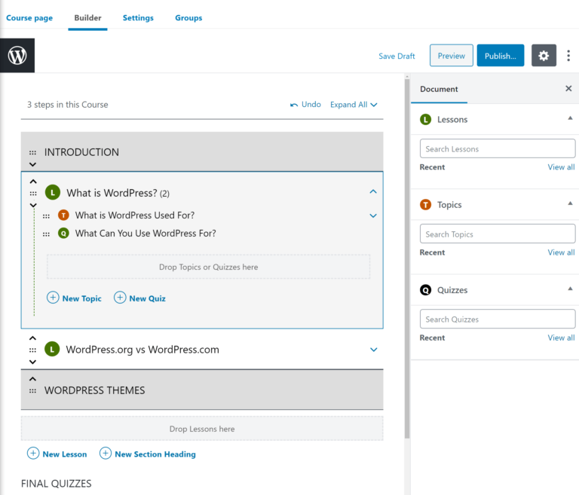
Task: Click the Save Draft link
Action: 397,57
